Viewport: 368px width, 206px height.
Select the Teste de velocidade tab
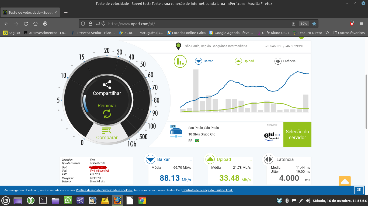point(30,12)
